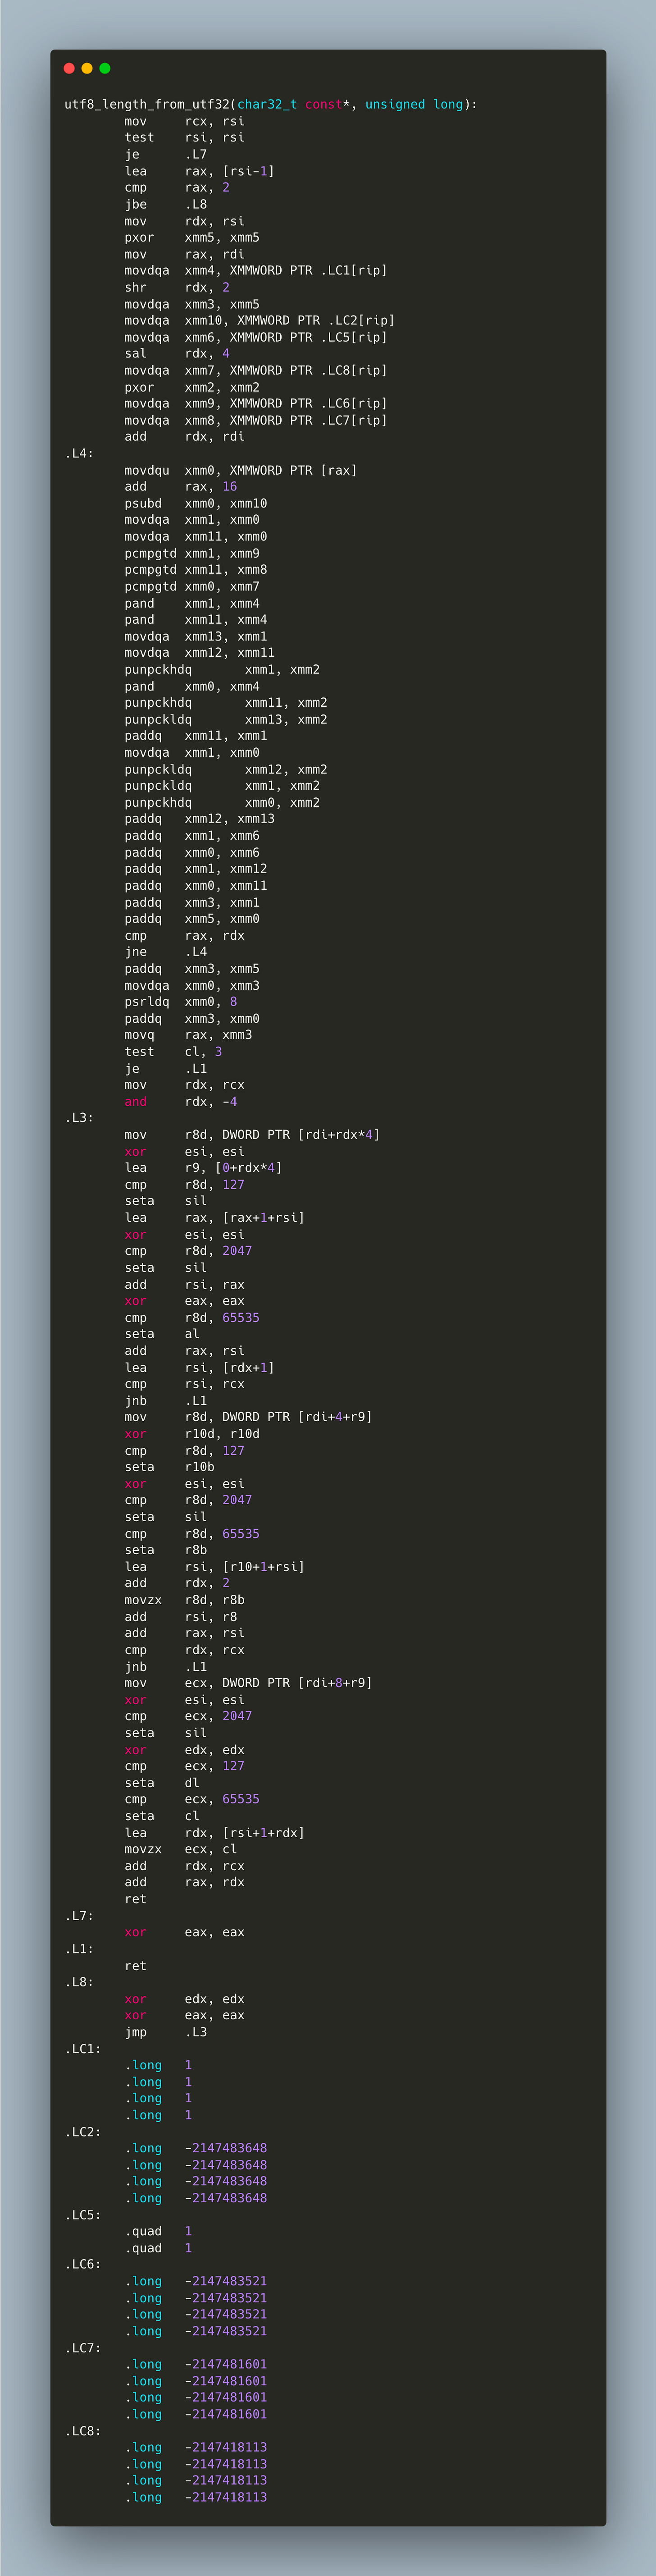Click the 'lea r9, [0+rdx*4]' line
This screenshot has height=2576, width=656.
(x=203, y=1168)
